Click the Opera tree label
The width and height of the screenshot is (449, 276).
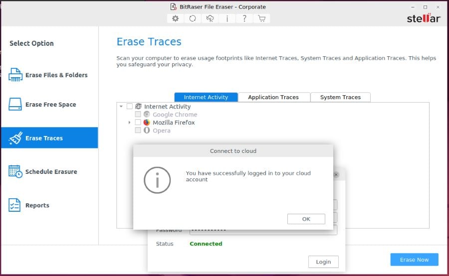pyautogui.click(x=162, y=131)
